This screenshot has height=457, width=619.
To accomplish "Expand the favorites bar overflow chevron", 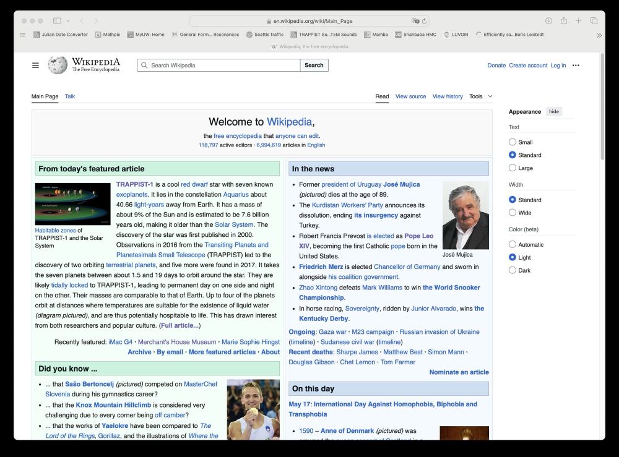I will (599, 35).
